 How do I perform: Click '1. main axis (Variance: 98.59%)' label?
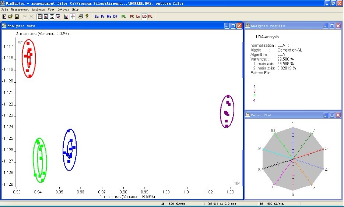pyautogui.click(x=127, y=196)
